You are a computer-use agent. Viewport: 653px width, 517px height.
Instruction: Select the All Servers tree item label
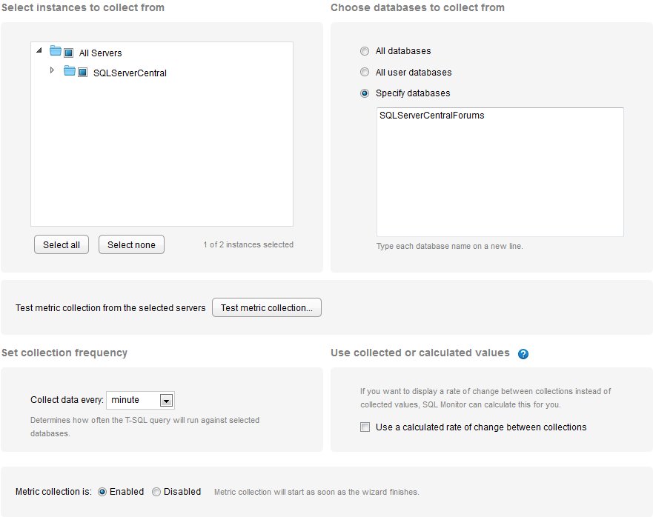101,53
